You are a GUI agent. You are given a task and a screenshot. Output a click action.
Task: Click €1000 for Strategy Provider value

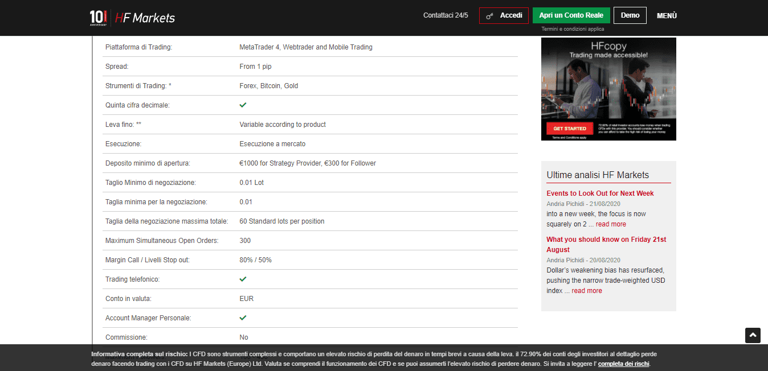point(308,163)
